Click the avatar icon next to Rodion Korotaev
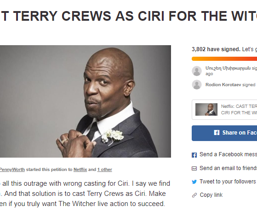 [x=197, y=85]
